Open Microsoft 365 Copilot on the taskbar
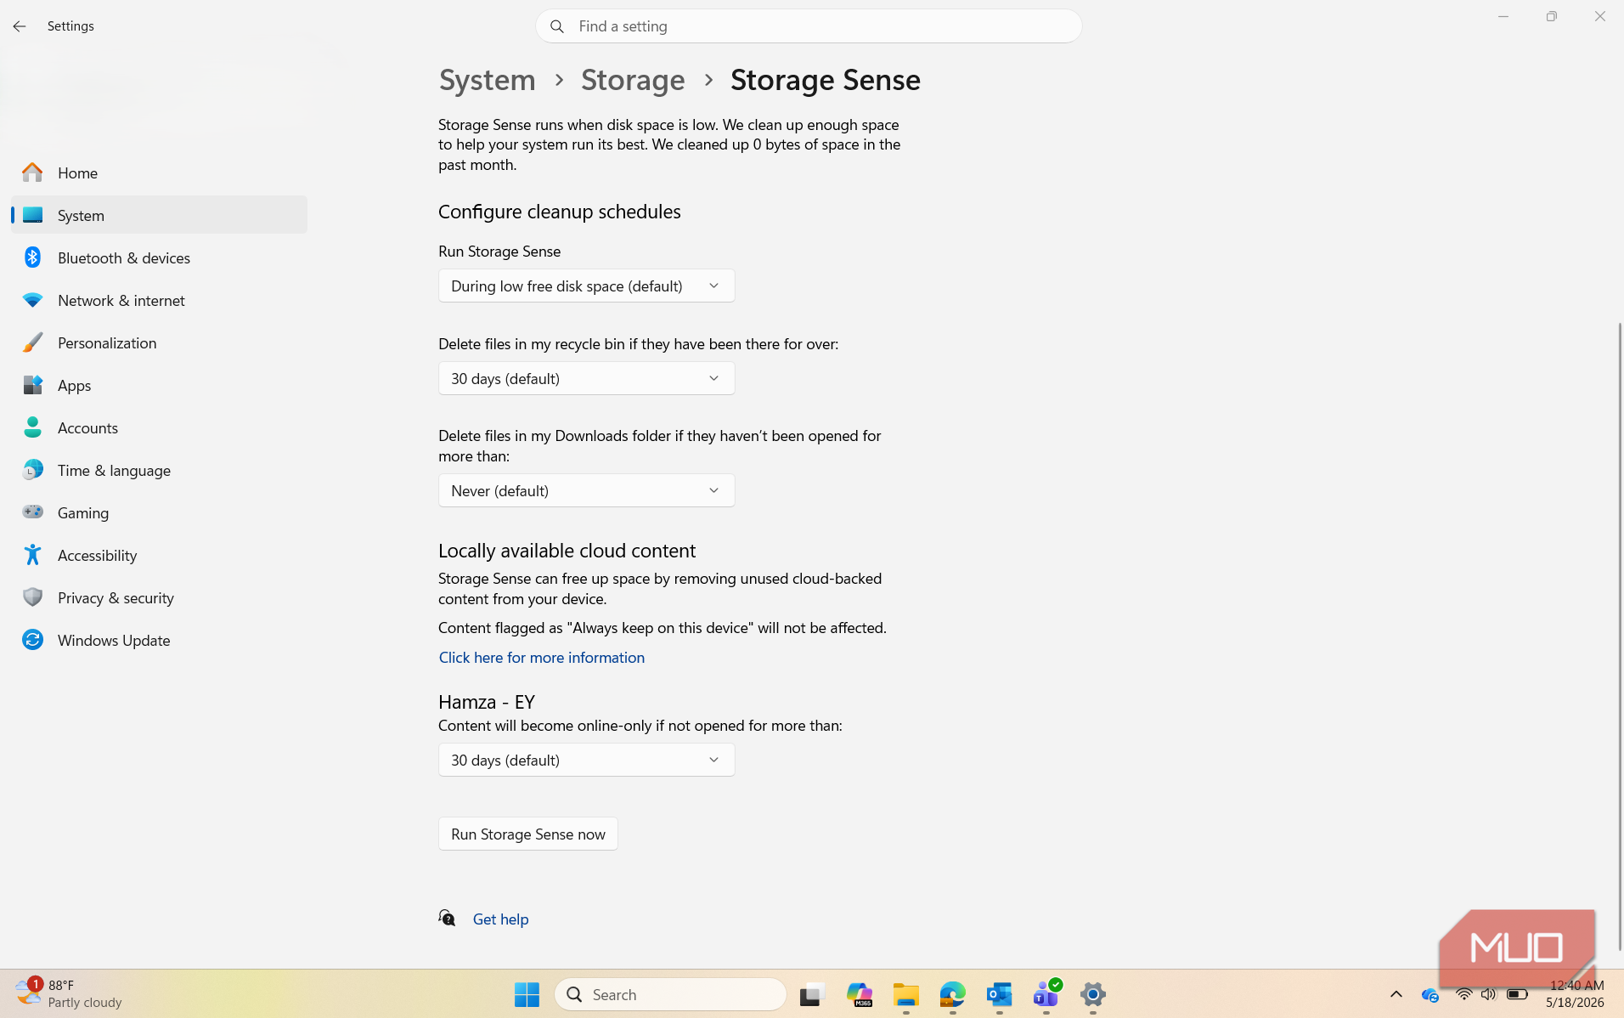 point(860,994)
